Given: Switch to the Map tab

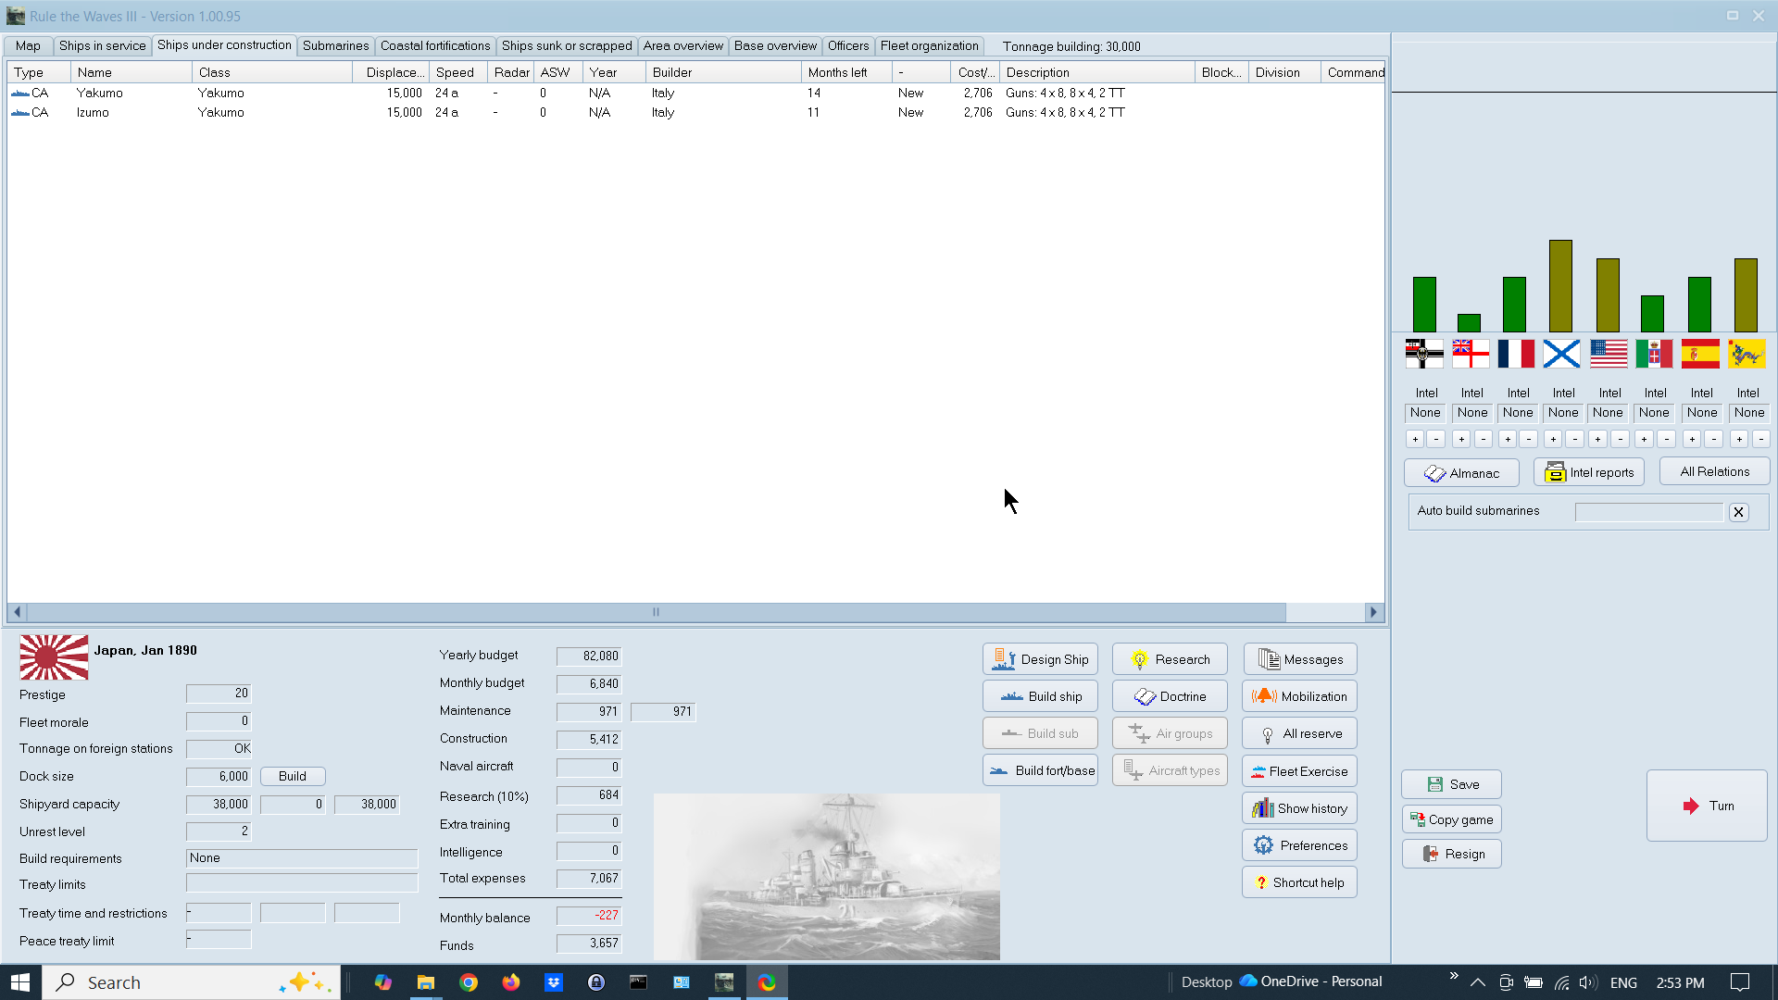Looking at the screenshot, I should click(28, 45).
